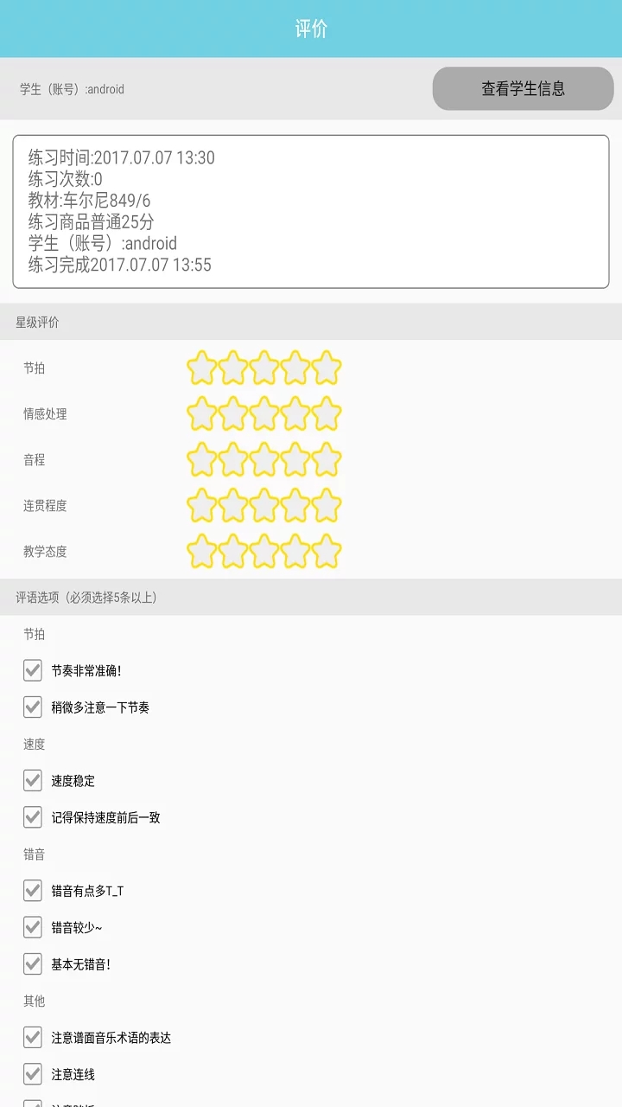Select fifth star in 节拍 row

coord(327,368)
